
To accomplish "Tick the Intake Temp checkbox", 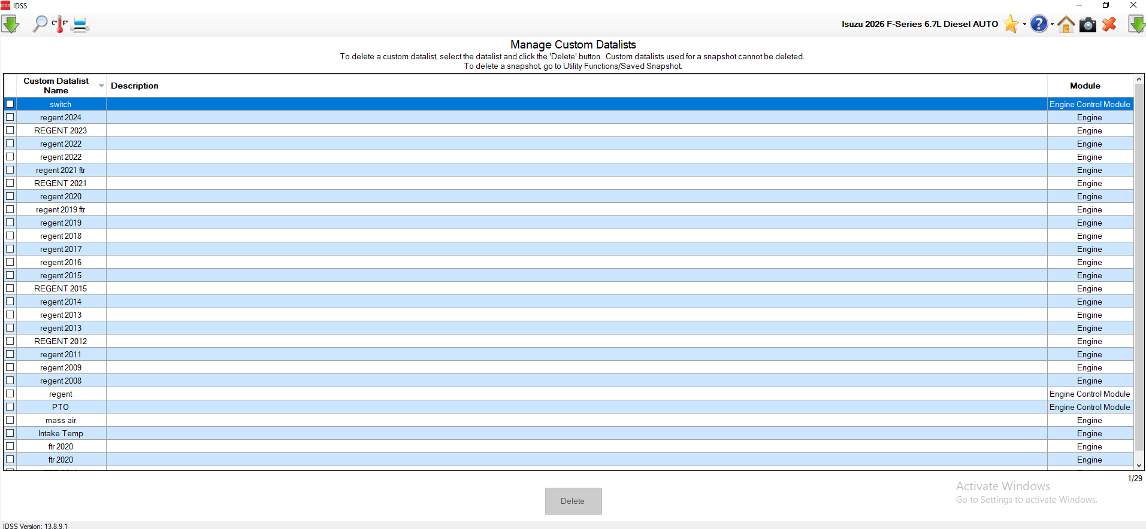I will tap(10, 433).
